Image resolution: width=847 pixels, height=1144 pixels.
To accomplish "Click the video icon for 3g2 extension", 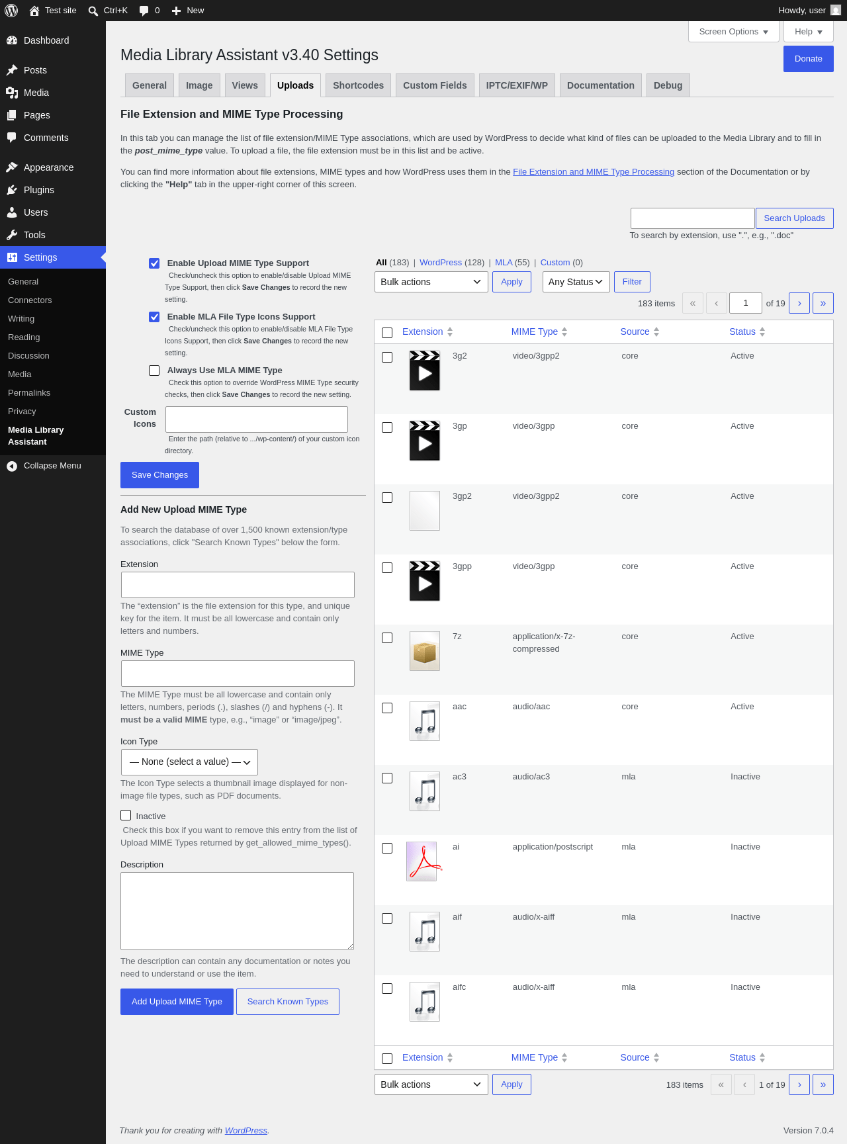I will pyautogui.click(x=425, y=371).
